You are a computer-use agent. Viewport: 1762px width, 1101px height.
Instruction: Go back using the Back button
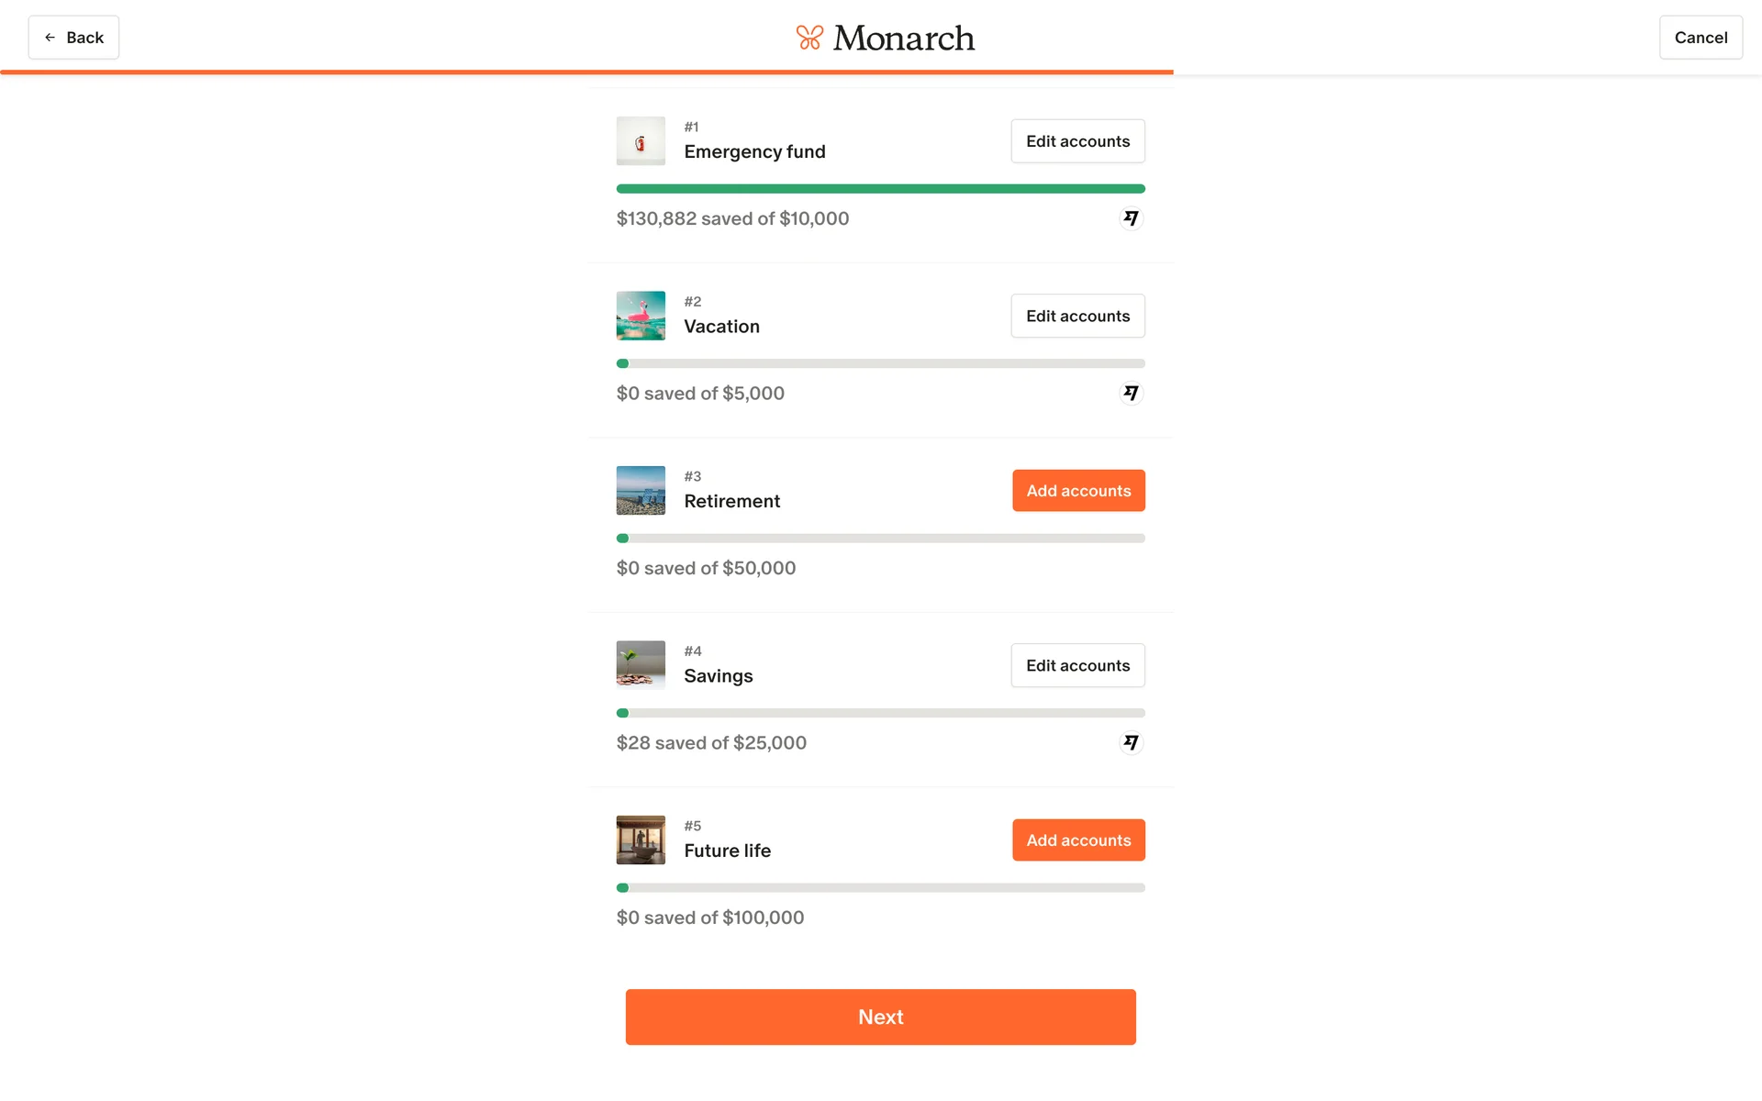click(x=73, y=38)
